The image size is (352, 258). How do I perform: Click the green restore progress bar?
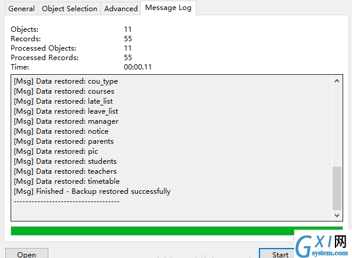pyautogui.click(x=177, y=231)
